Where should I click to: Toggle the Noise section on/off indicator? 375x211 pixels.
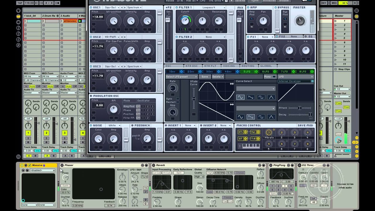pos(91,125)
